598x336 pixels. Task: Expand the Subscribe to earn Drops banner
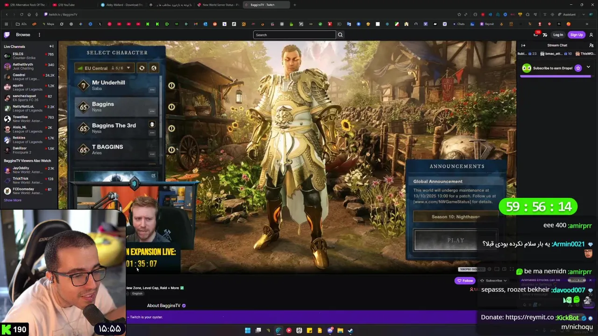(x=588, y=67)
